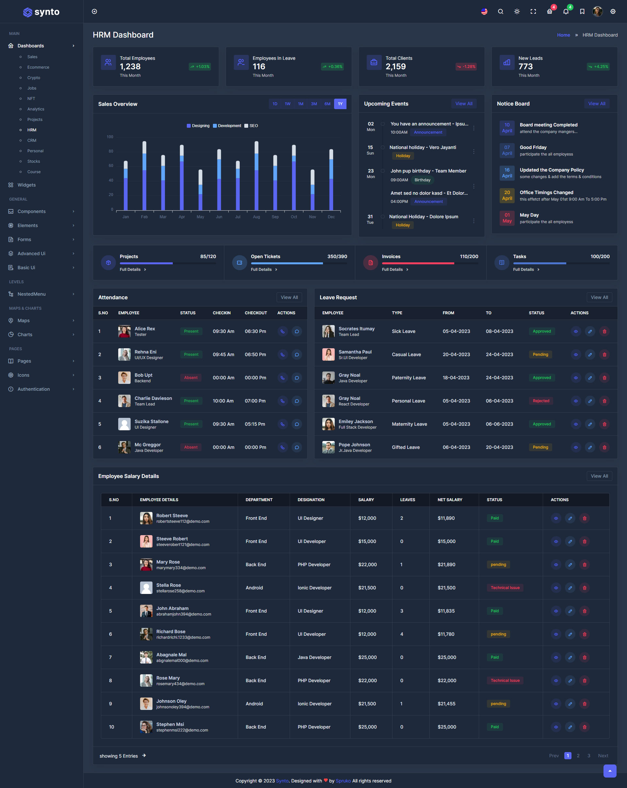627x788 pixels.
Task: Go to page 2 of salary table
Action: 578,755
